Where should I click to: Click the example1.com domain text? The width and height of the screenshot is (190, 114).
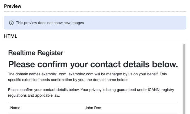54,74
